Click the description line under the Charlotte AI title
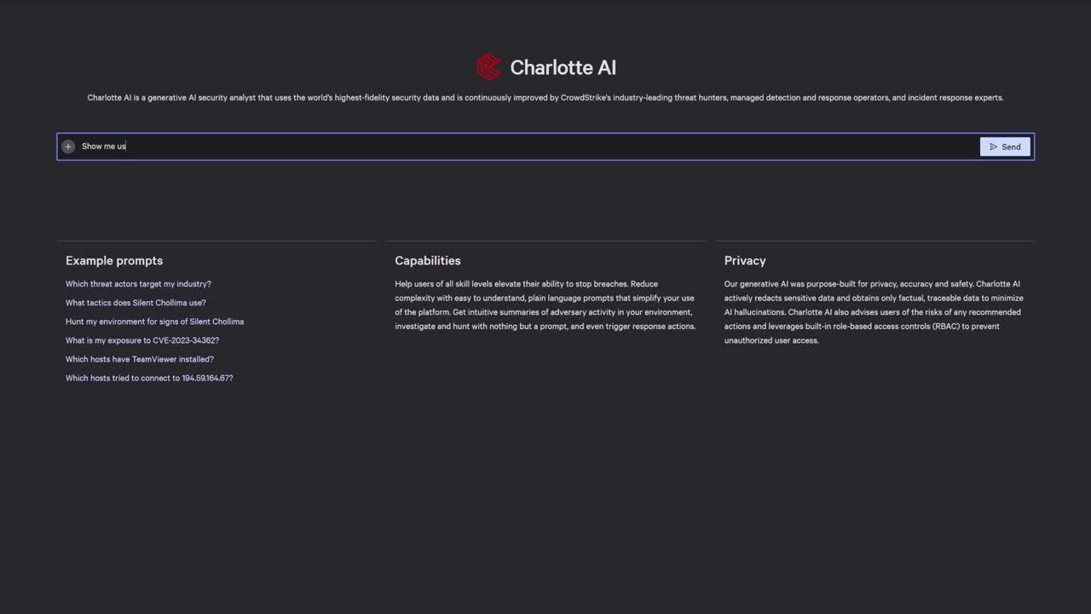The height and width of the screenshot is (614, 1091). 545,97
